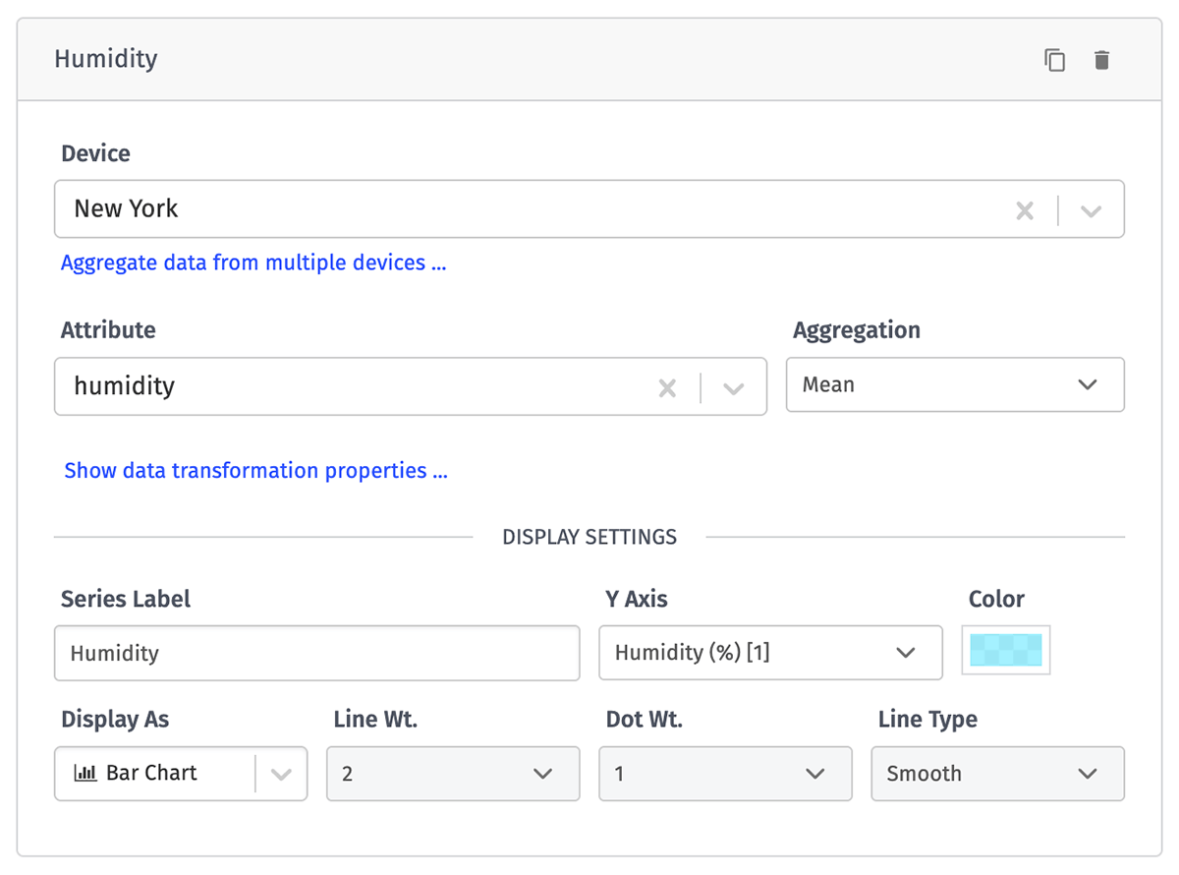Click the duplicate series icon in Humidity header
1179x875 pixels.
click(1054, 60)
